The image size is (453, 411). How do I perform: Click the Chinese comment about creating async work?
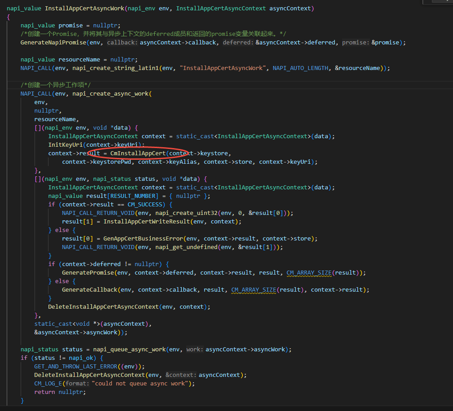(x=56, y=85)
